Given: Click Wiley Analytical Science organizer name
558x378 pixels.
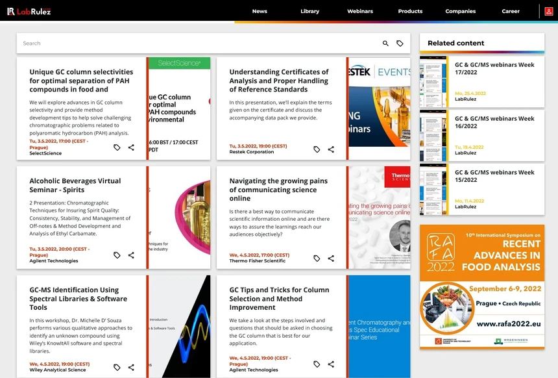Looking at the screenshot, I should pos(58,370).
